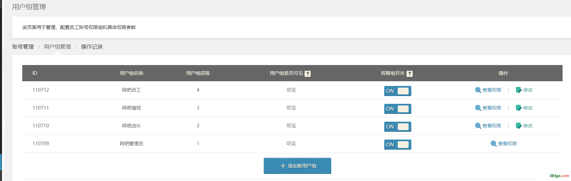Select the 用户组管理 tab
Screen dimensions: 571x181
click(x=57, y=47)
